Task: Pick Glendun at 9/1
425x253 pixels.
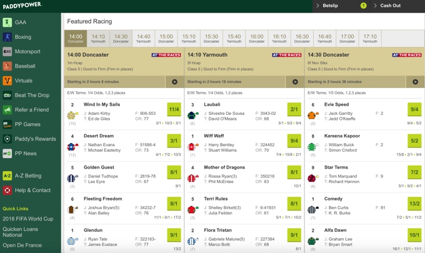Action: coord(174,235)
